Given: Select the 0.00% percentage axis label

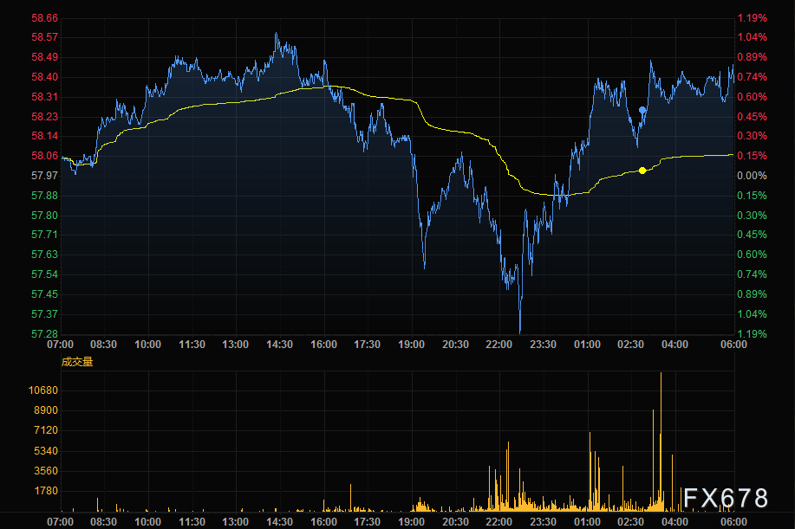Looking at the screenshot, I should [x=752, y=176].
